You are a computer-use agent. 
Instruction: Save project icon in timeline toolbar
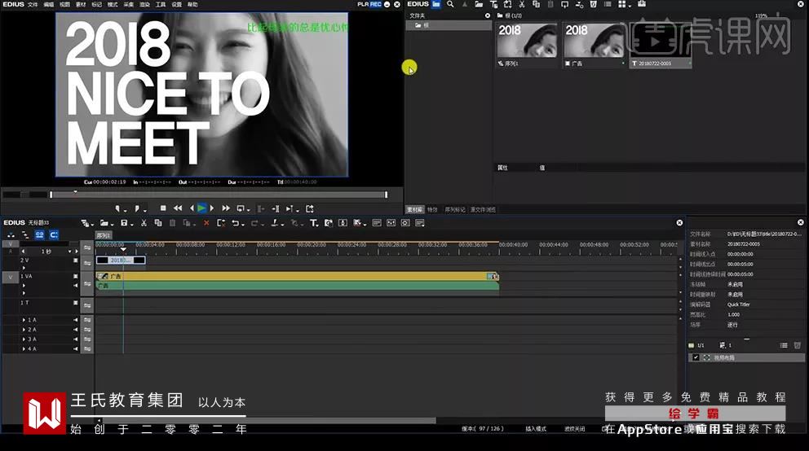click(x=125, y=223)
